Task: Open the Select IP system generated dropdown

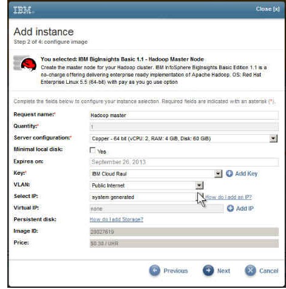Action: point(147,197)
